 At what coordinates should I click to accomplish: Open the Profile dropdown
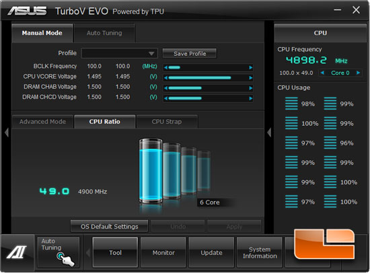tap(120, 53)
